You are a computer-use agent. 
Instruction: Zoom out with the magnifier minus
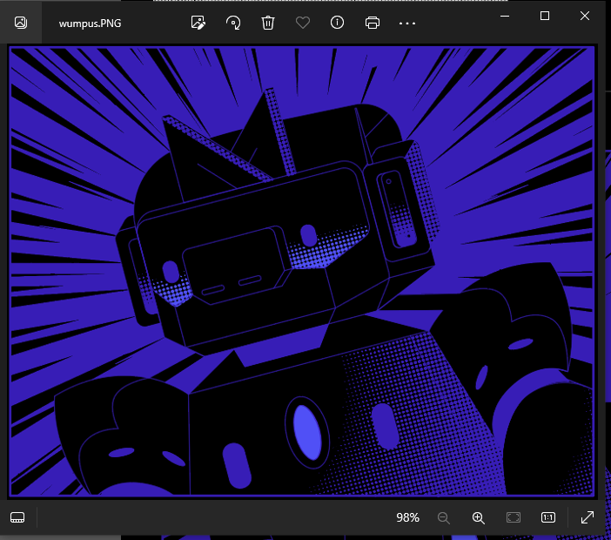pos(443,517)
